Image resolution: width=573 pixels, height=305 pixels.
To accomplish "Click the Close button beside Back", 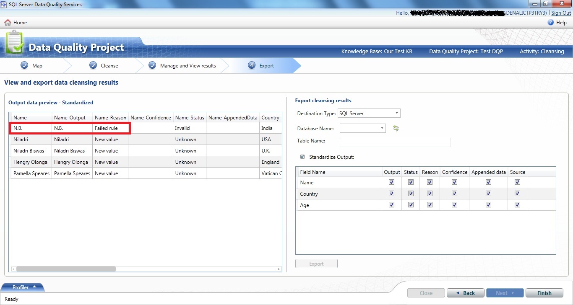I will 426,293.
